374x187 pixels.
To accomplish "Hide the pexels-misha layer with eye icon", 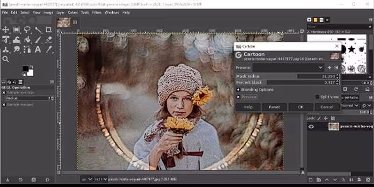I will (311, 127).
